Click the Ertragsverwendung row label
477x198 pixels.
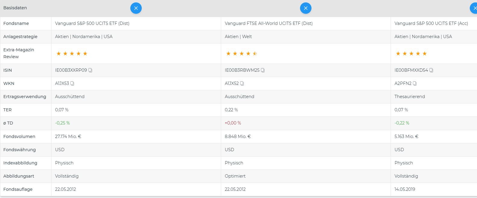25,97
